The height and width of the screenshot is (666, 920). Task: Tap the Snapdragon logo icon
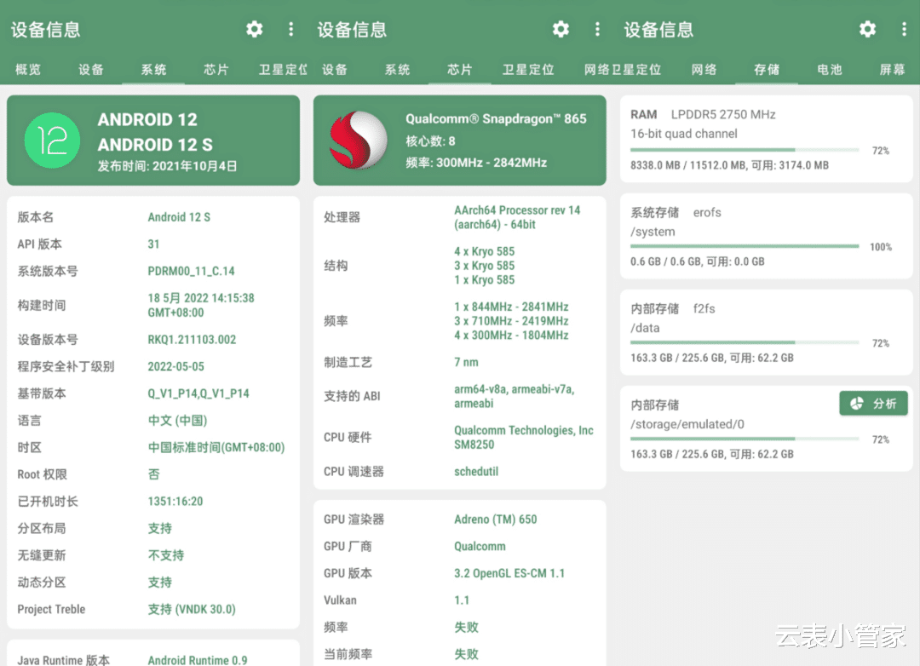point(359,141)
